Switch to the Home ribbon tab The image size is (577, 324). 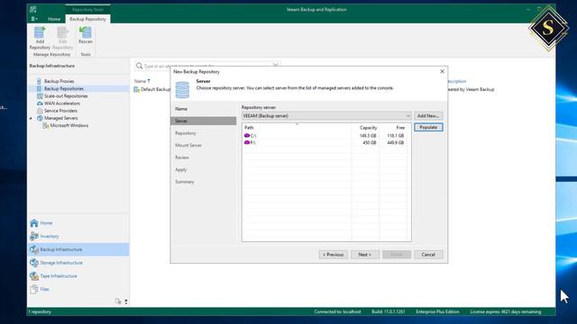tap(54, 19)
